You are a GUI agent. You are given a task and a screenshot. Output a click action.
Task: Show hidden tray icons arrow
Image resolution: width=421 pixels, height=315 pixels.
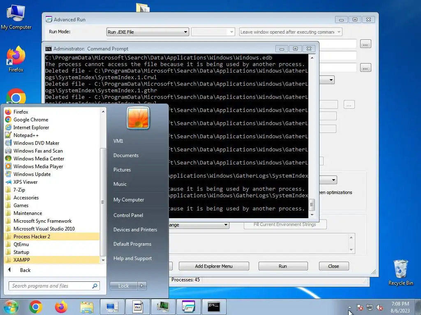point(349,307)
